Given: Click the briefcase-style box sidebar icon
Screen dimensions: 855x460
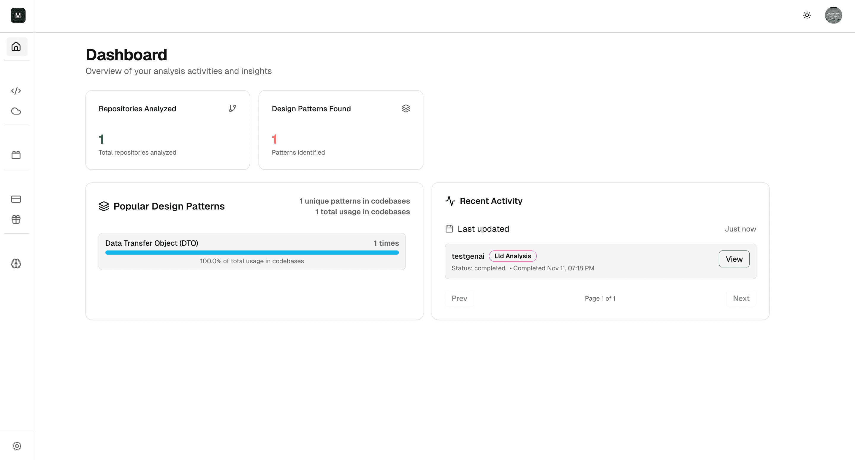Looking at the screenshot, I should 16,155.
